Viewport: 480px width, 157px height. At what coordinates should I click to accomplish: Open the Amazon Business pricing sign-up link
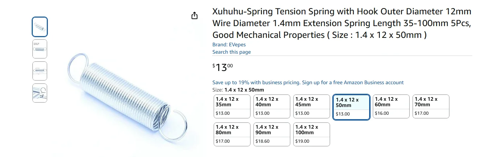tap(308, 82)
